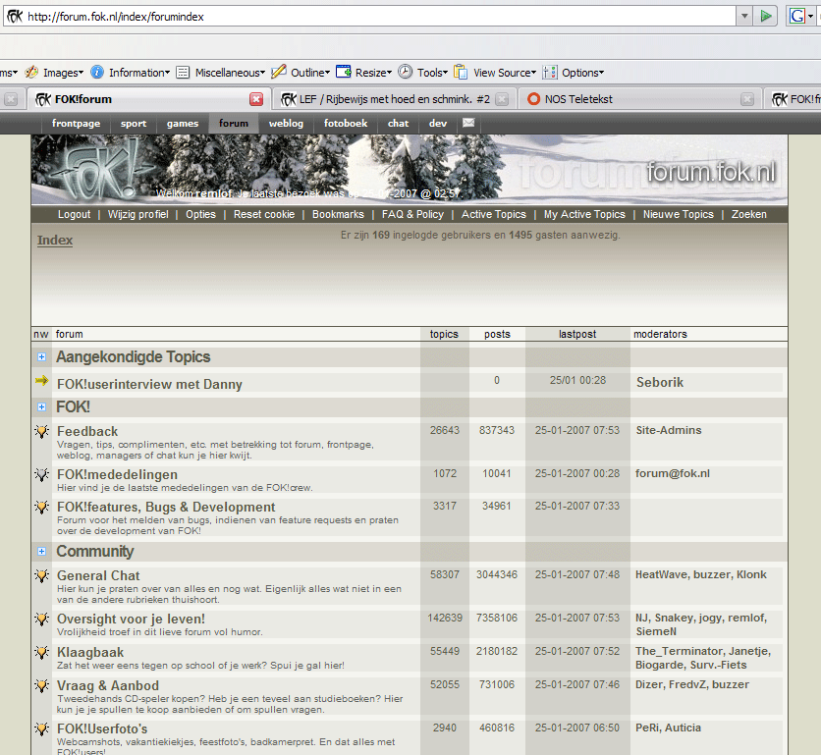
Task: Open the Tools toolbar menu
Action: pyautogui.click(x=423, y=73)
